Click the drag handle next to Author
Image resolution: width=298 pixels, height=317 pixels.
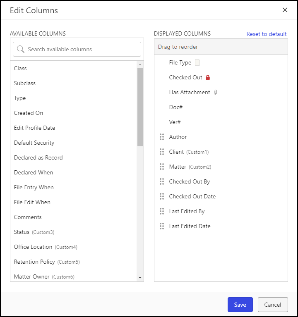[162, 137]
